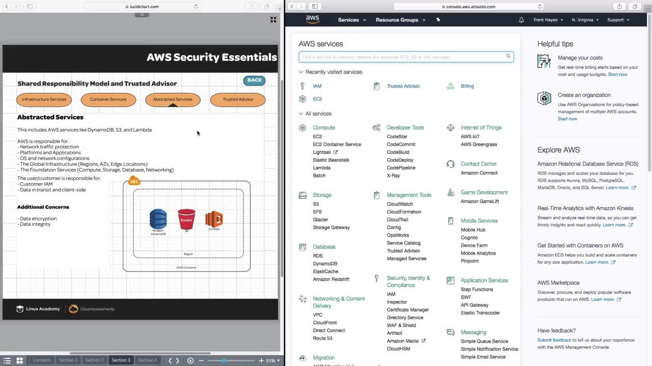Click the AWS logo home icon
Image resolution: width=652 pixels, height=366 pixels.
pos(312,19)
